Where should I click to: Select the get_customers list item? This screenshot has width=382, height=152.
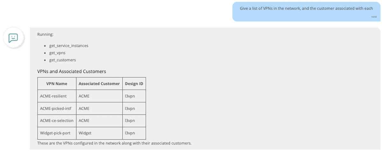[62, 60]
